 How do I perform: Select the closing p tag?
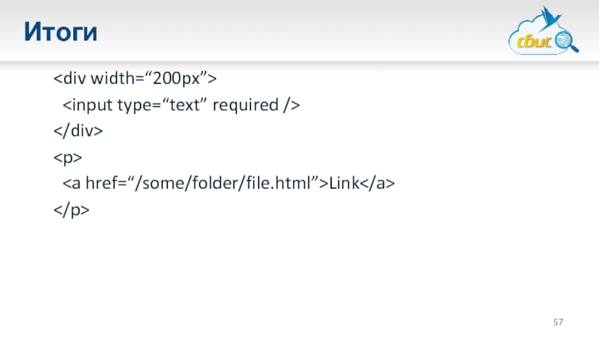(x=71, y=211)
